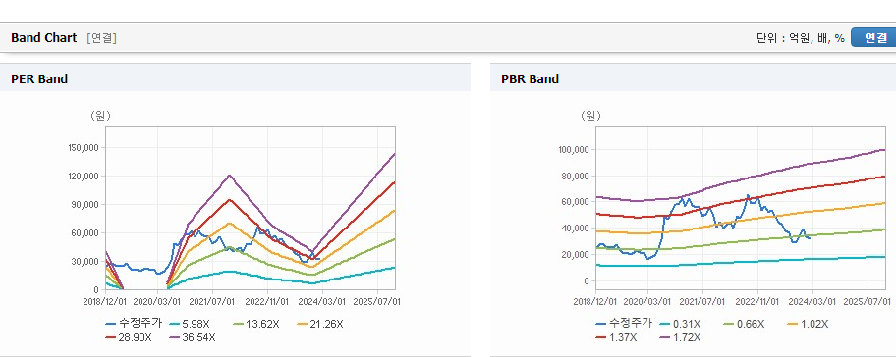Screen dimensions: 896x357
Task: Toggle the 0.66X legend entry
Action: point(744,324)
